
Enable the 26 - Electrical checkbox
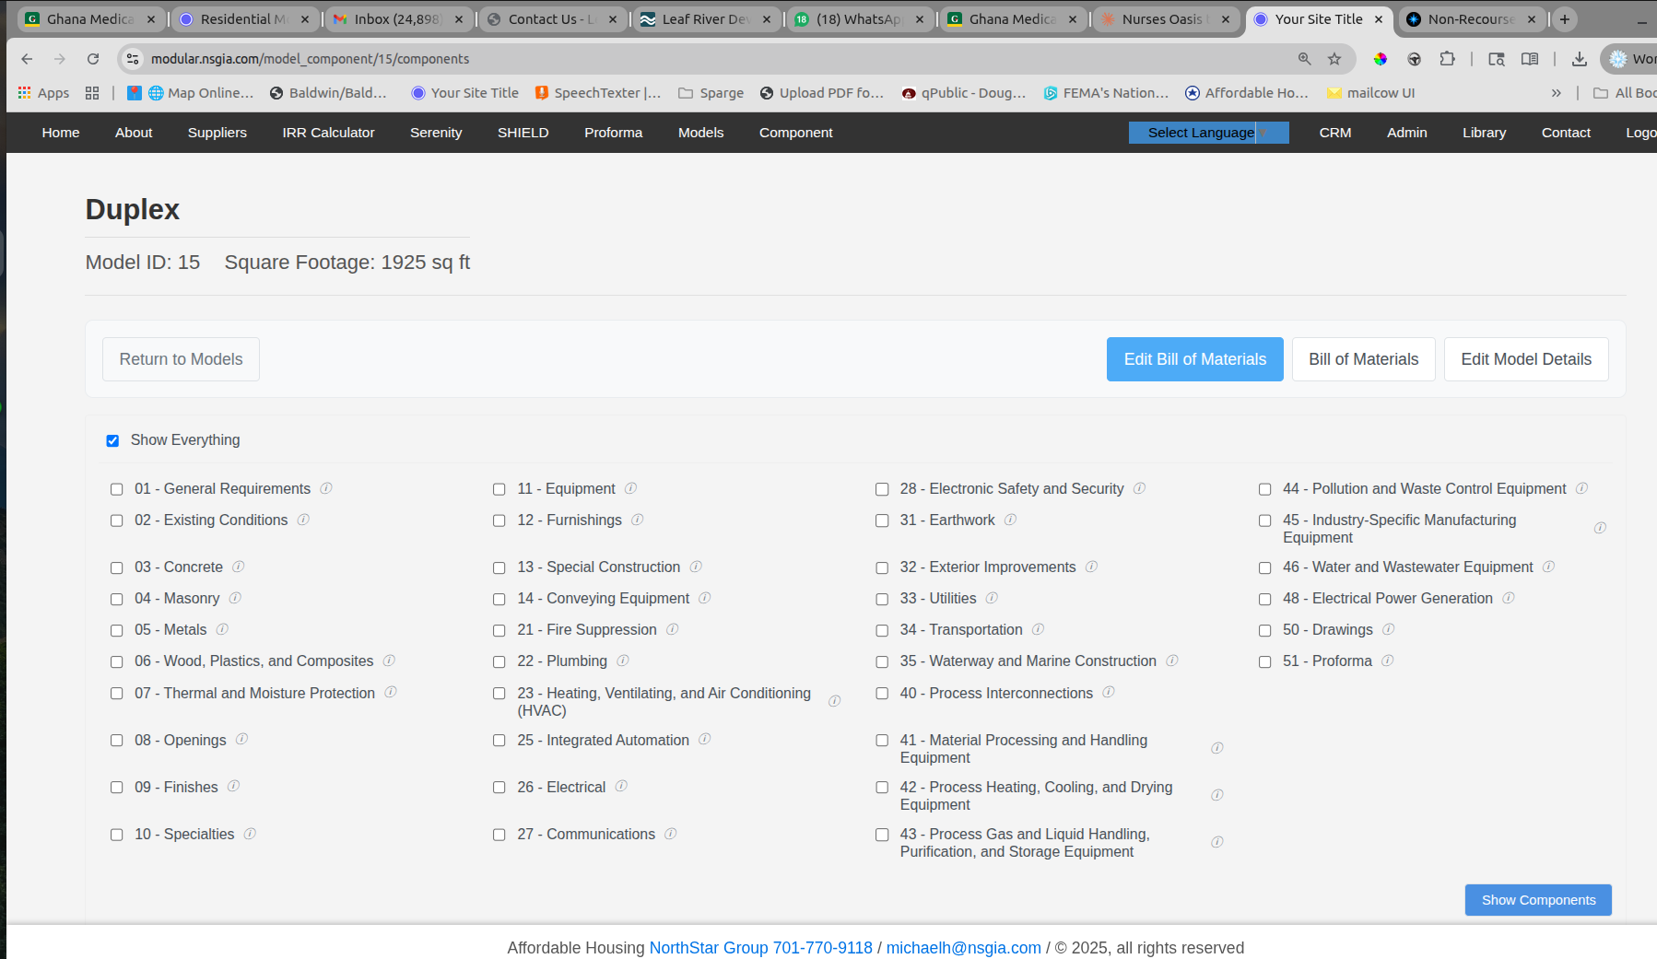coord(499,788)
